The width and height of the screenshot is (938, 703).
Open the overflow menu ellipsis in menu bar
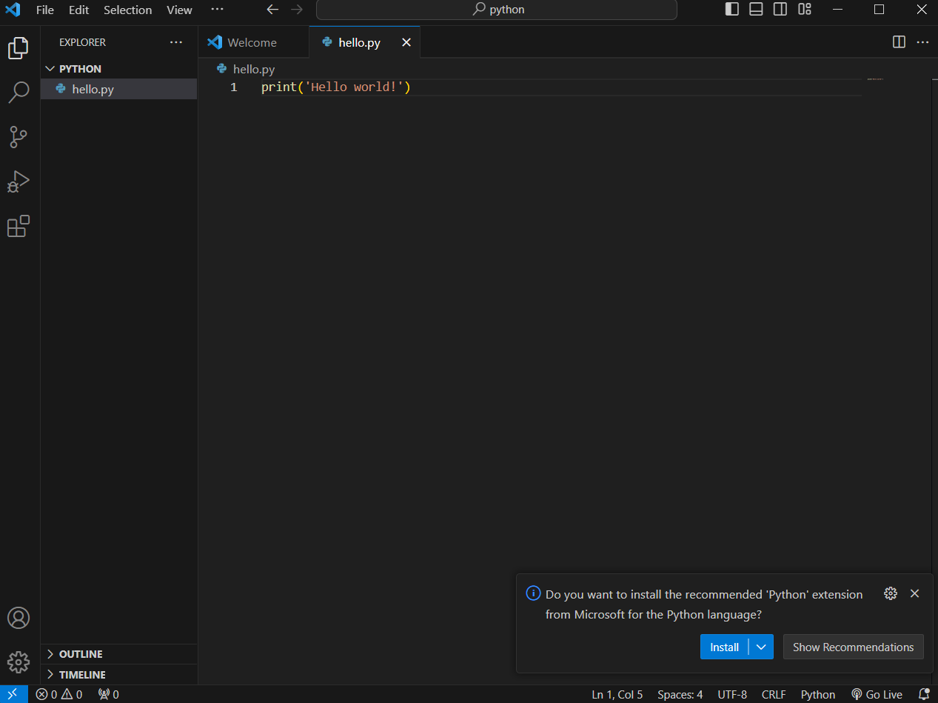[217, 10]
